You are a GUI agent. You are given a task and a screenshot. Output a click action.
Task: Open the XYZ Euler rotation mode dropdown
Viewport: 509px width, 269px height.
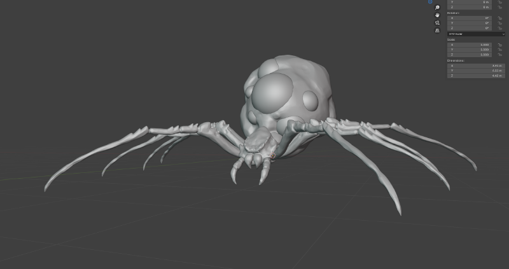click(x=476, y=34)
